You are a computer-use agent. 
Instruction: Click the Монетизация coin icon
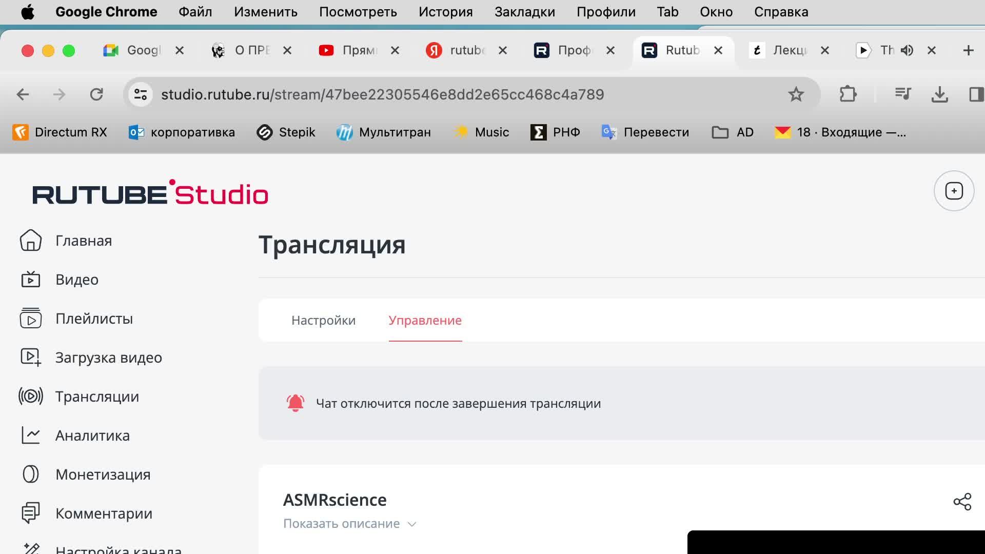coord(31,474)
